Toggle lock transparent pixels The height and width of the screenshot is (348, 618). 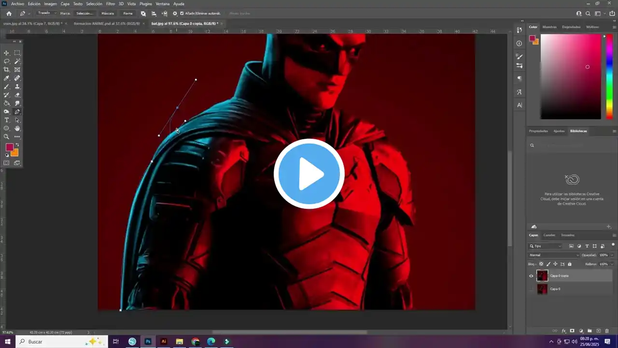point(541,264)
